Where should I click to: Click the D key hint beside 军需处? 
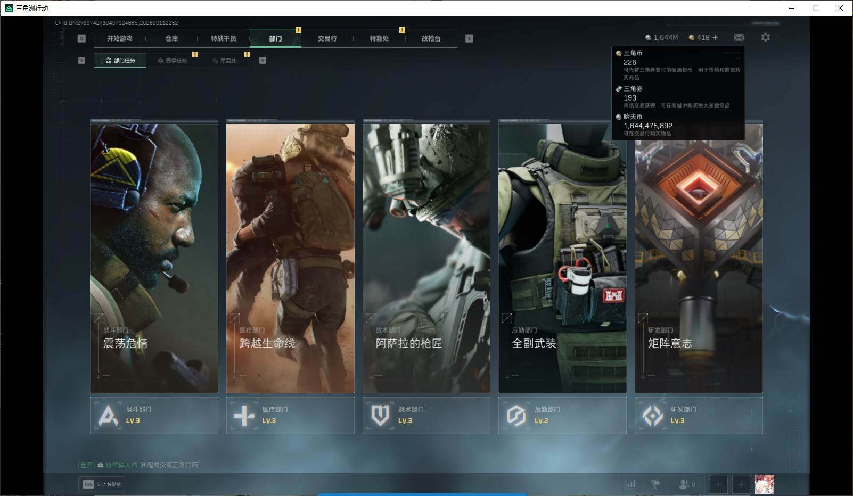pos(262,60)
